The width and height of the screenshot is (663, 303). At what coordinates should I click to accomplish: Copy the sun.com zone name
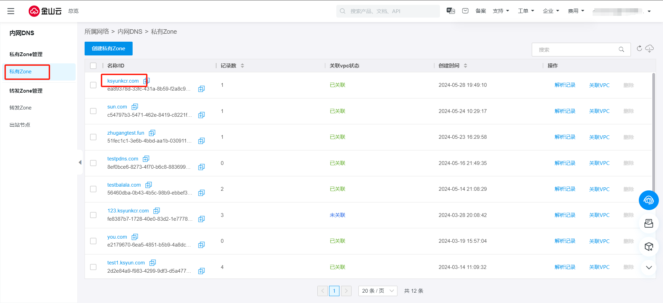click(135, 107)
